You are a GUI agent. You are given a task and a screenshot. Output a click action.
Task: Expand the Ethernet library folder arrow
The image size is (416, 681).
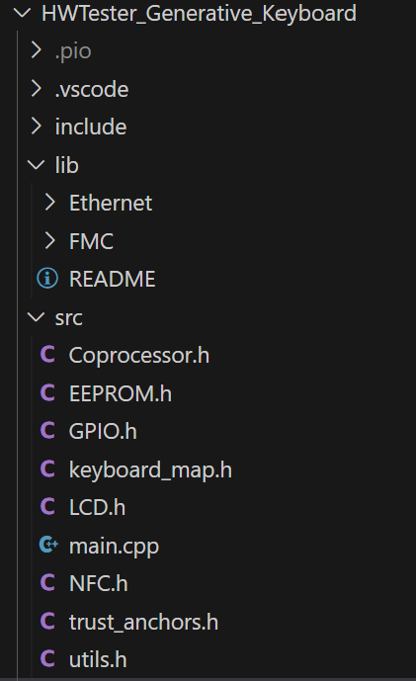tap(50, 203)
